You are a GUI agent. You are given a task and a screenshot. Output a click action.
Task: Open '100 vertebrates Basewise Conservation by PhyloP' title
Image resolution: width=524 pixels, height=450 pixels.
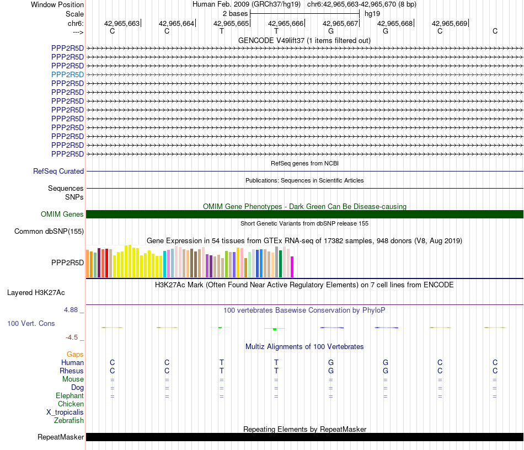[304, 310]
